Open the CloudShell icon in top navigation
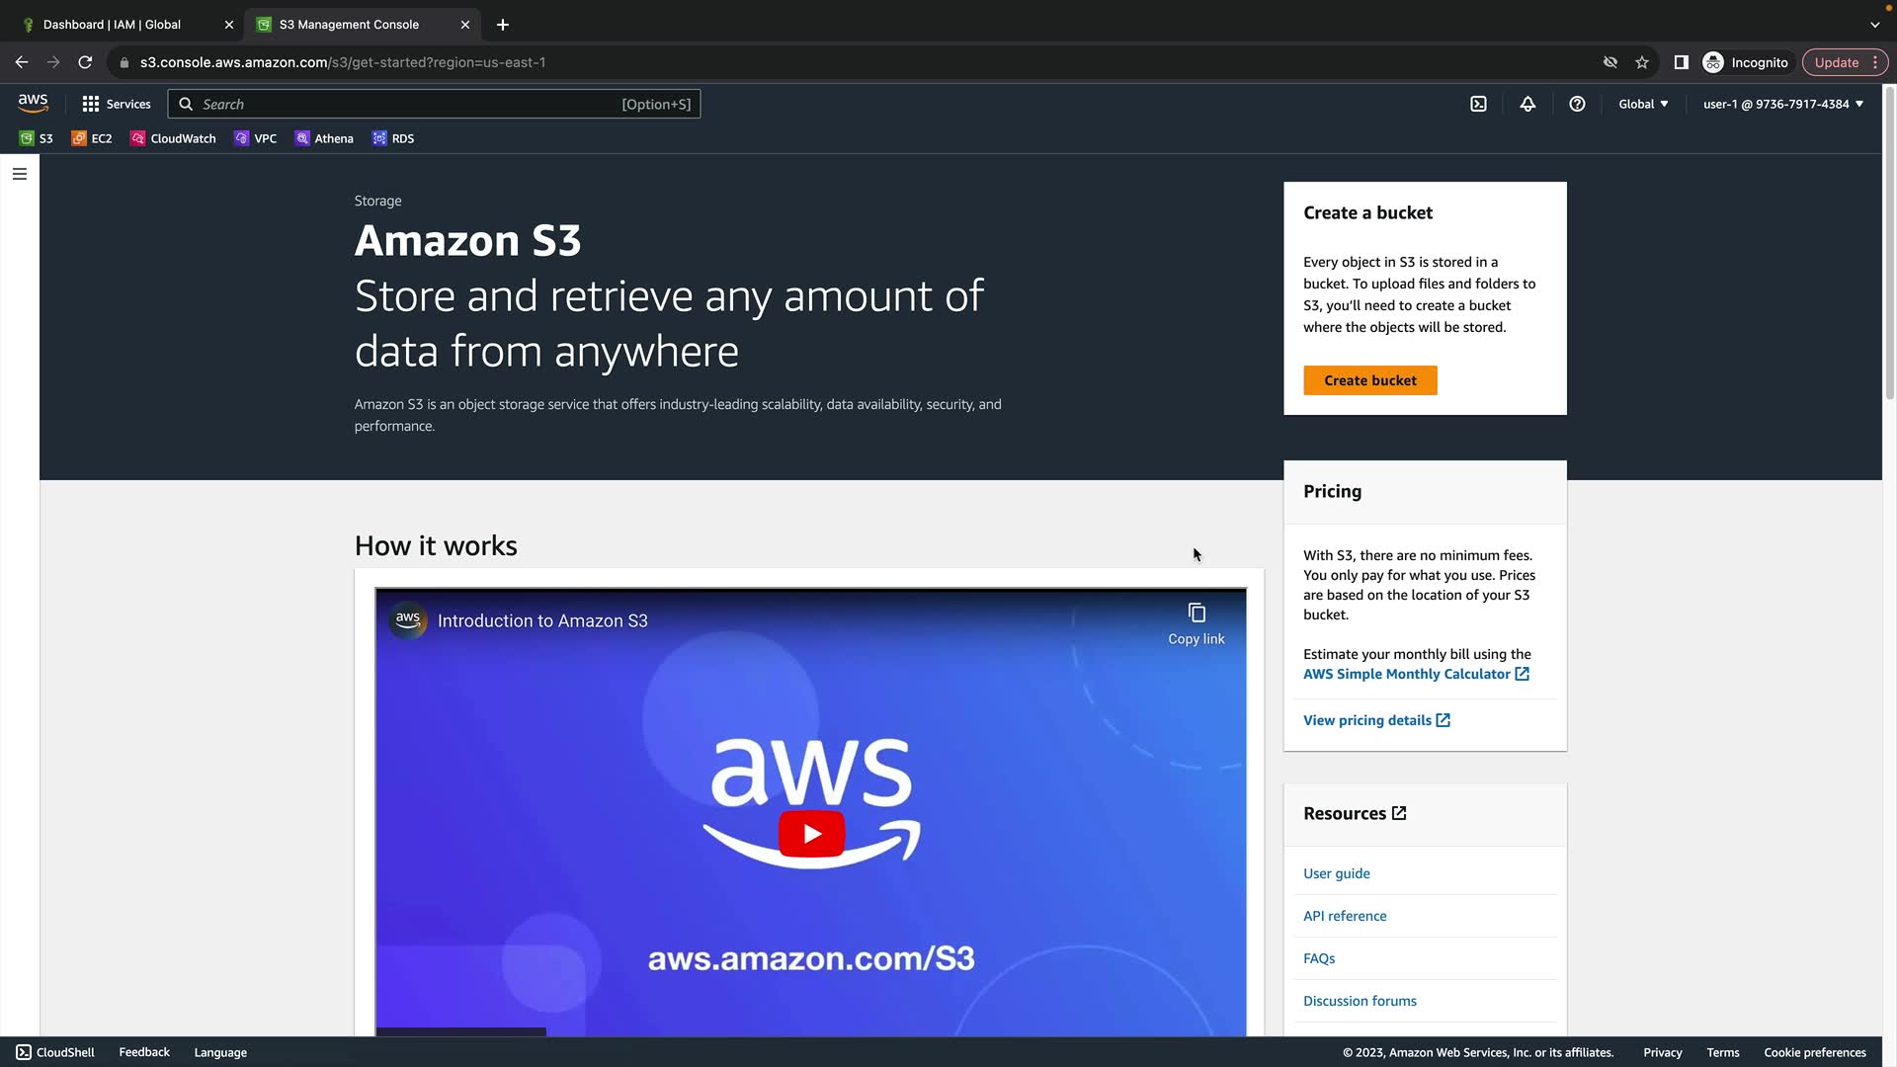1897x1067 pixels. pos(1478,104)
